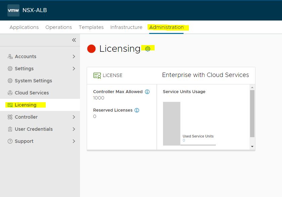Click the license card scrollbar thumb

coord(252,114)
